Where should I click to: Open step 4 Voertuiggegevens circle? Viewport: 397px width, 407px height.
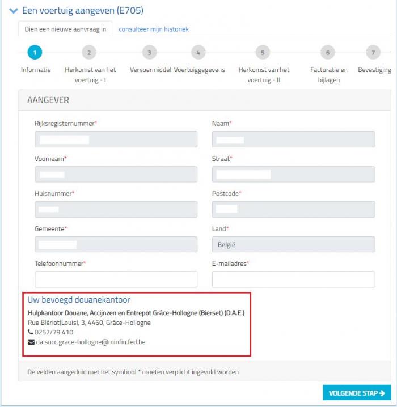pyautogui.click(x=198, y=52)
